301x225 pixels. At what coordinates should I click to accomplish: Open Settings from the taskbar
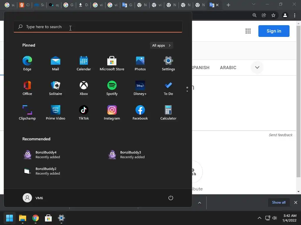point(61,218)
